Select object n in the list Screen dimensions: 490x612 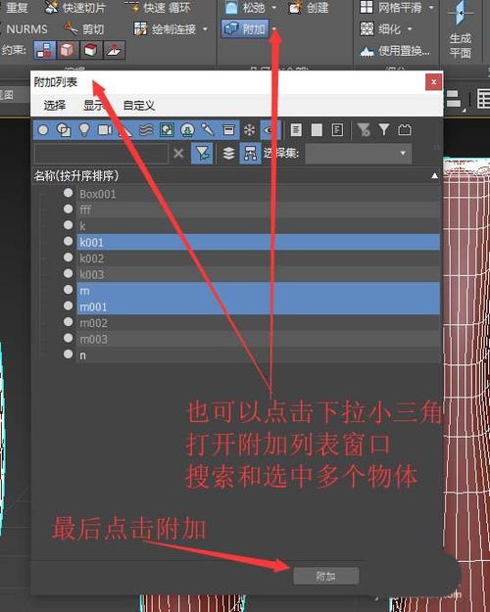(x=258, y=355)
